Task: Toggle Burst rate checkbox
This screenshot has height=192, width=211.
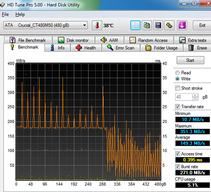Action: [x=177, y=167]
